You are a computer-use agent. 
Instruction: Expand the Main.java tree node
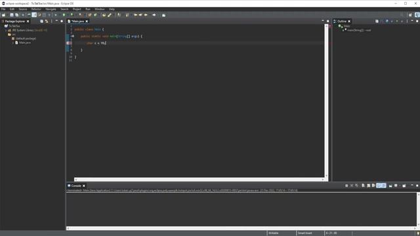click(x=13, y=43)
